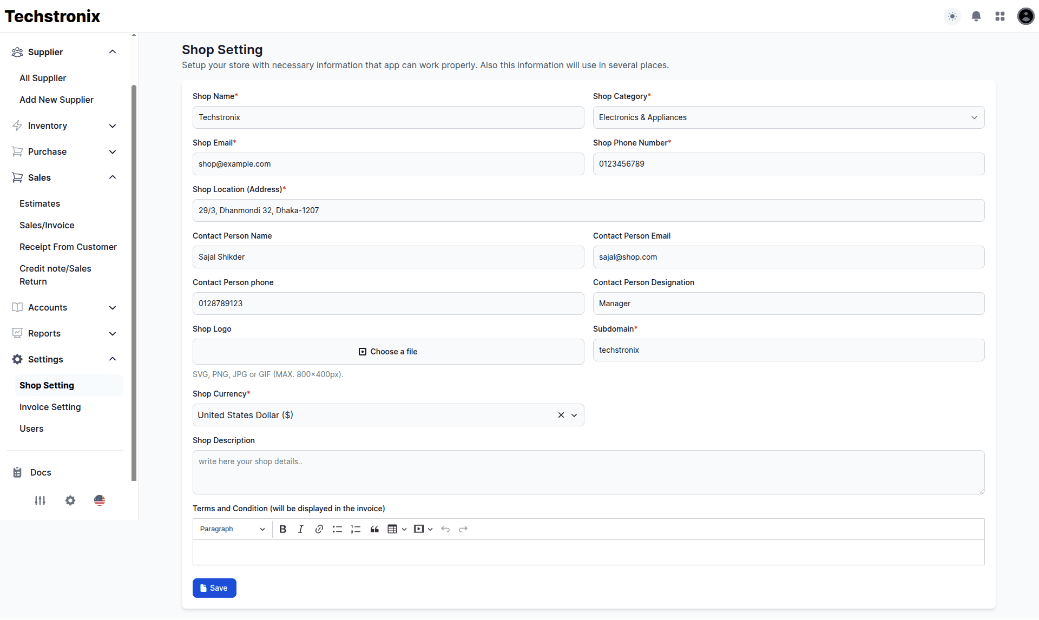Click the US flag language icon

point(100,500)
